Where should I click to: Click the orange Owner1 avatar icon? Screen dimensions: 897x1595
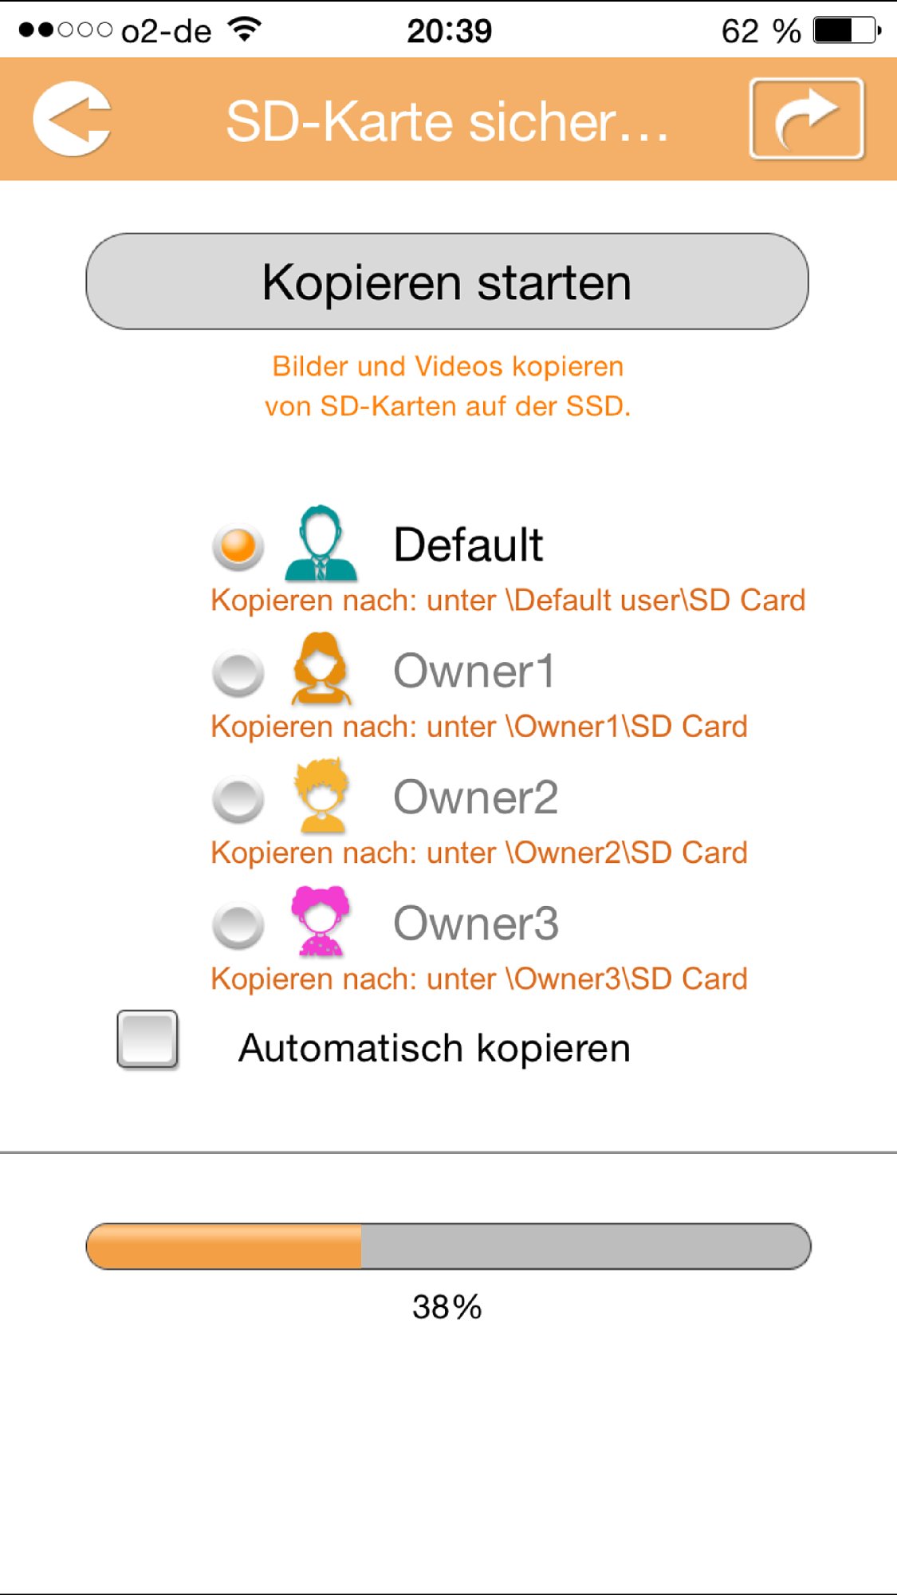(x=321, y=668)
